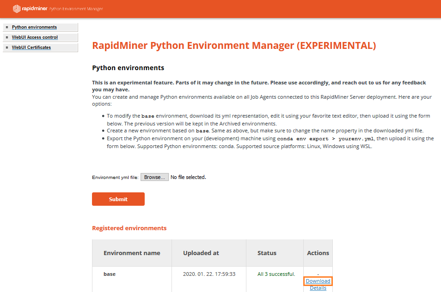
Task: Open Details for base environment
Action: (x=318, y=288)
